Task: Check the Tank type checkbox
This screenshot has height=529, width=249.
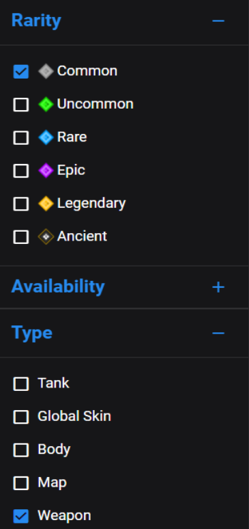Action: tap(21, 384)
